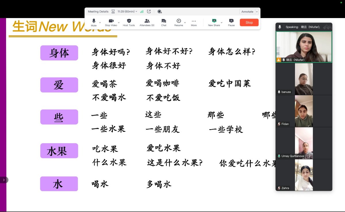The height and width of the screenshot is (212, 345).
Task: Expand recording options arrow beside Resume
Action: pos(185,22)
